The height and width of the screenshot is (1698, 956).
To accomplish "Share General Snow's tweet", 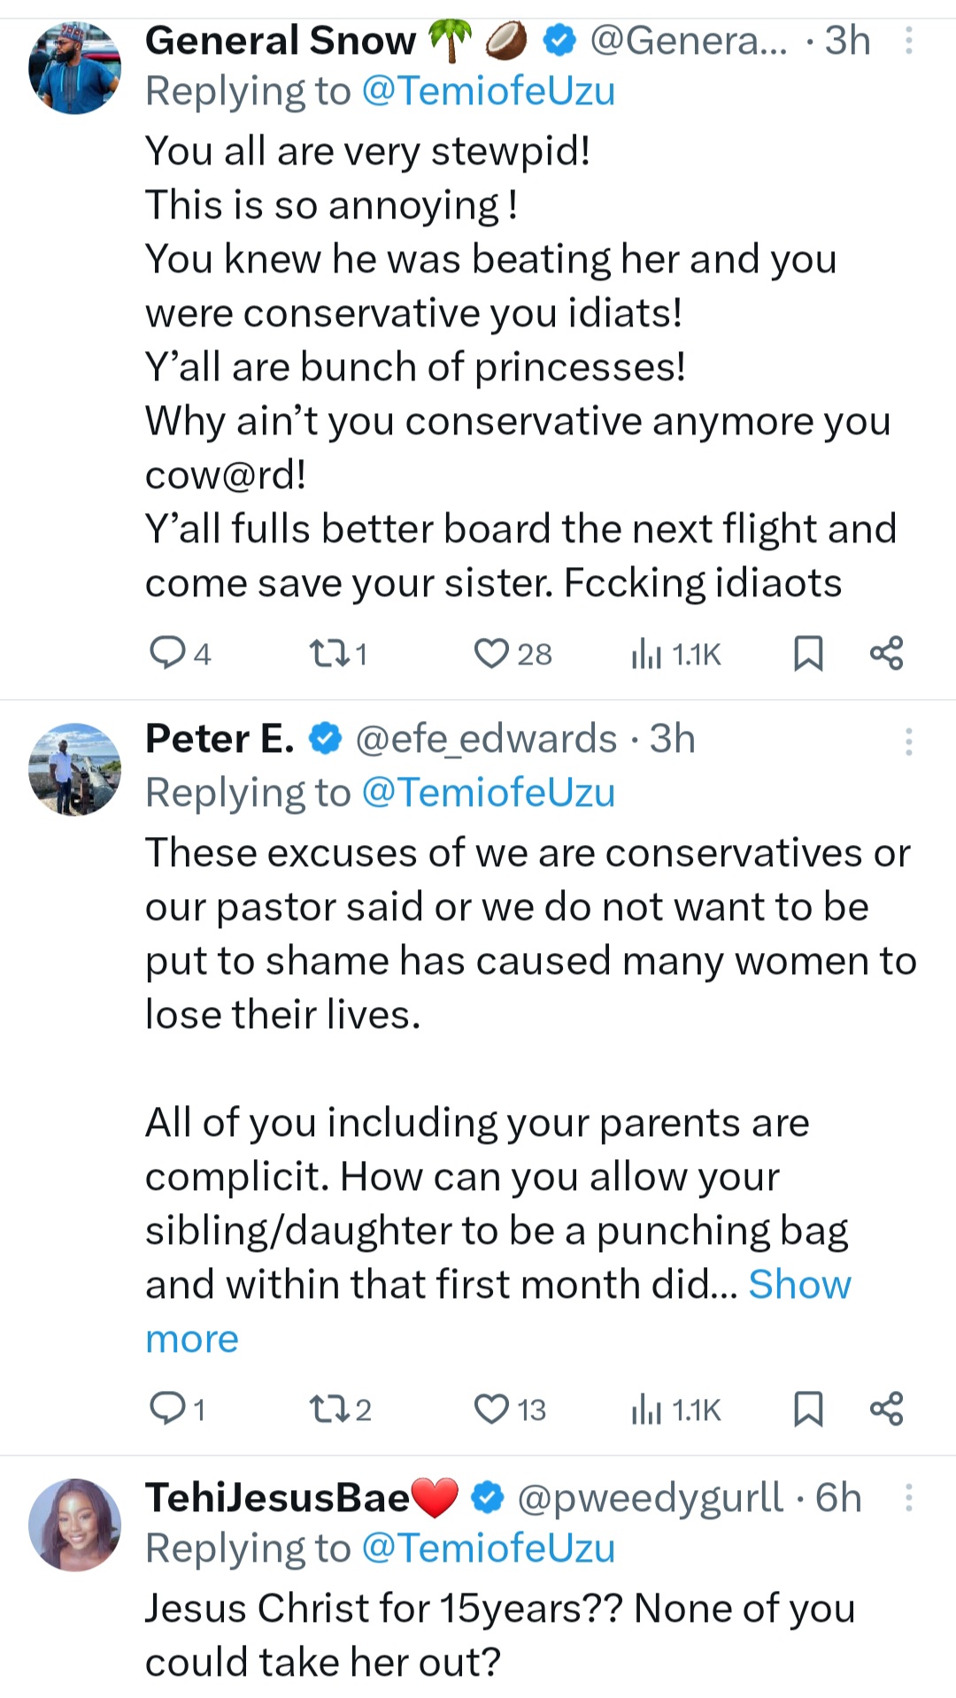I will coord(886,653).
